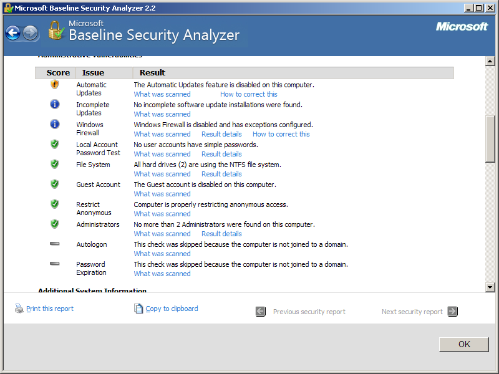Click the clipboard icon beside Copy to clipboard
499x374 pixels.
[138, 309]
